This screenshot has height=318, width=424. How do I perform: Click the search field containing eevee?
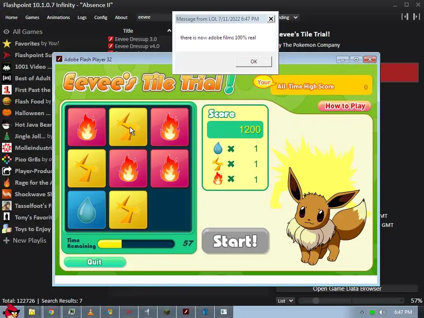pos(154,17)
